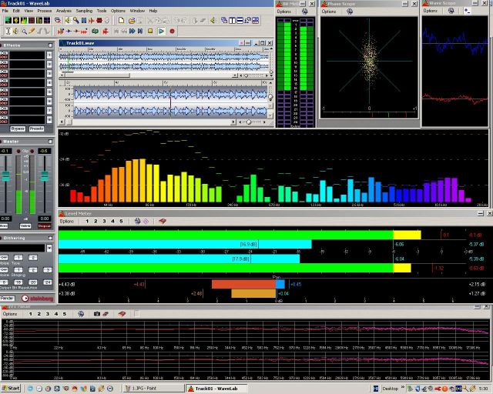This screenshot has height=394, width=493.
Task: Click the red book help icon in the FFT meter
Action: [x=122, y=314]
